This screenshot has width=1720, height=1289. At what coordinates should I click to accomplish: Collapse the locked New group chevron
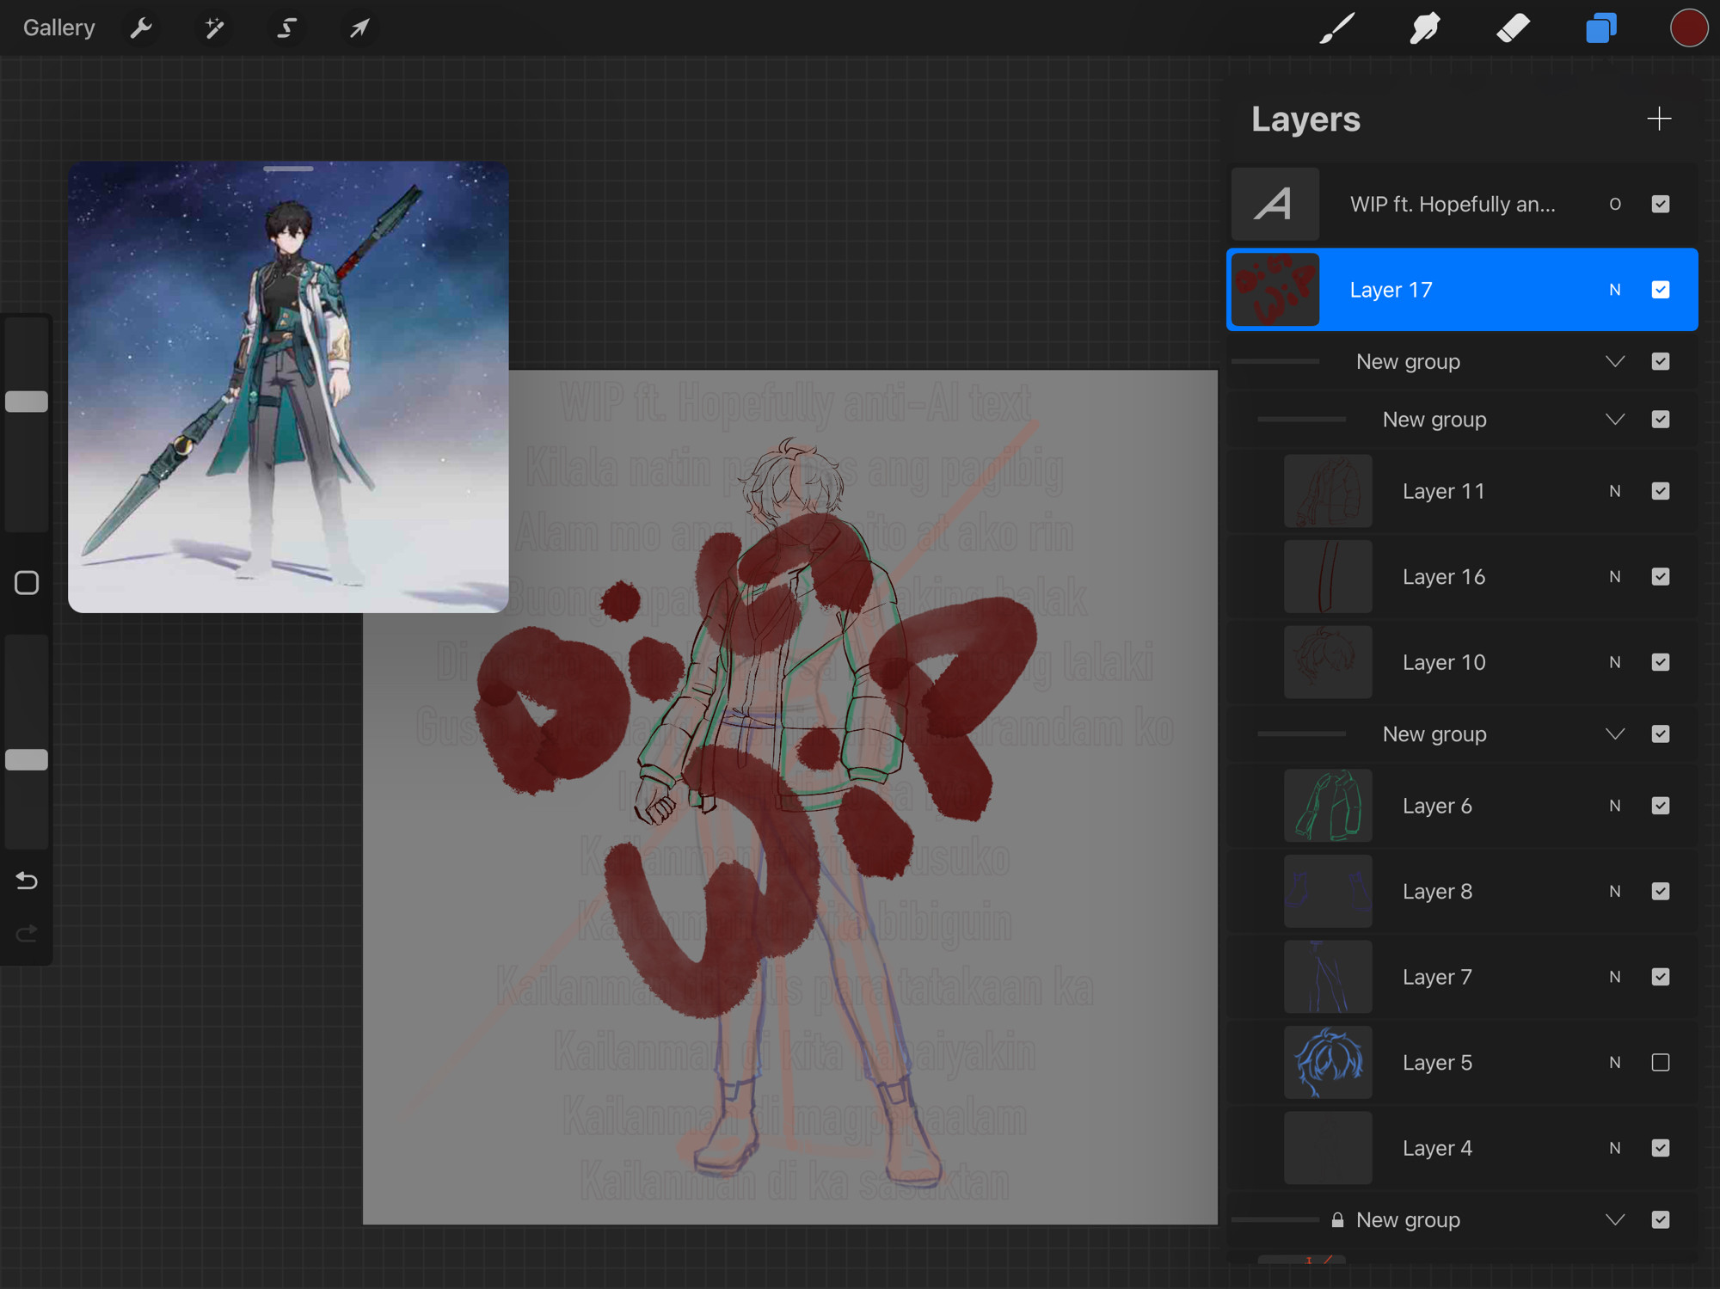1615,1220
